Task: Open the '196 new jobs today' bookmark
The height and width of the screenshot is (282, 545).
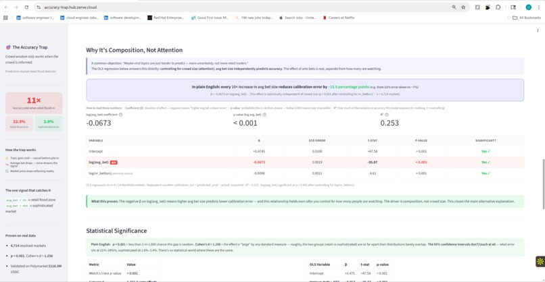Action: (x=254, y=18)
